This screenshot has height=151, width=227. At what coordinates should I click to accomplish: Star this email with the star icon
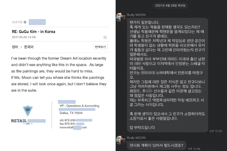point(105,37)
